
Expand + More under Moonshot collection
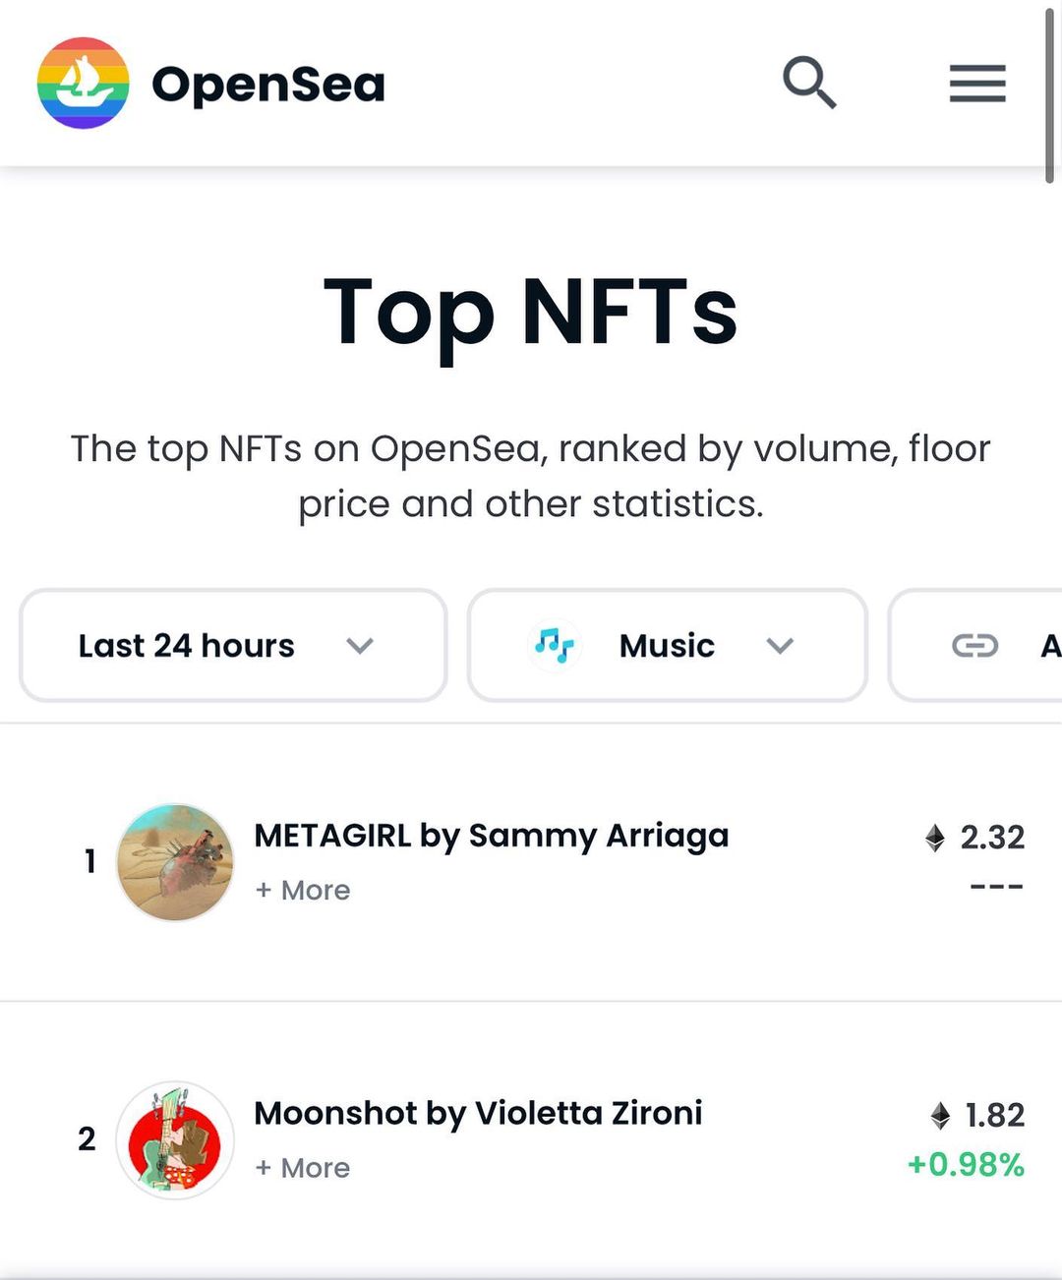tap(303, 1168)
